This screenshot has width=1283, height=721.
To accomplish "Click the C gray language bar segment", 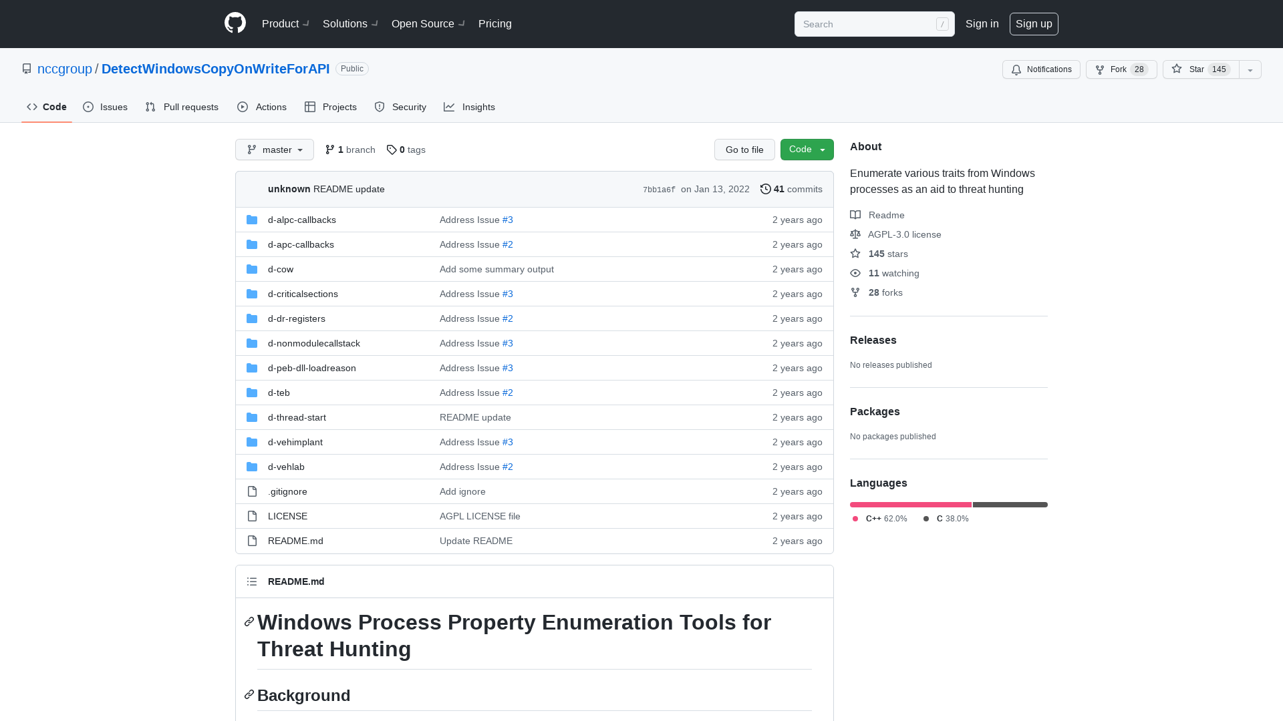I will click(1010, 505).
